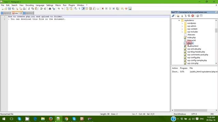Click the Save Recorded Macro icon
Screen dimensions: 218x122
click(x=118, y=8)
